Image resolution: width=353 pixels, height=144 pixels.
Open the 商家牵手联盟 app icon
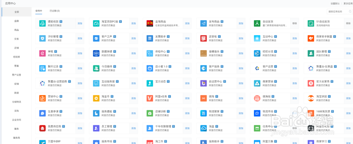pos(311,38)
